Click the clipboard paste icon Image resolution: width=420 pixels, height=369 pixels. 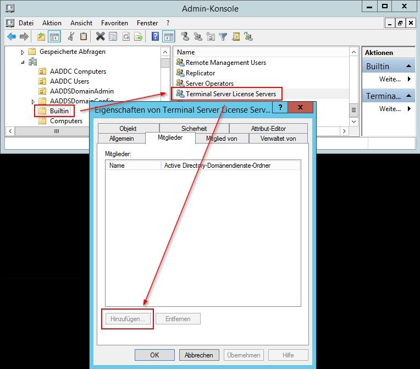84,36
